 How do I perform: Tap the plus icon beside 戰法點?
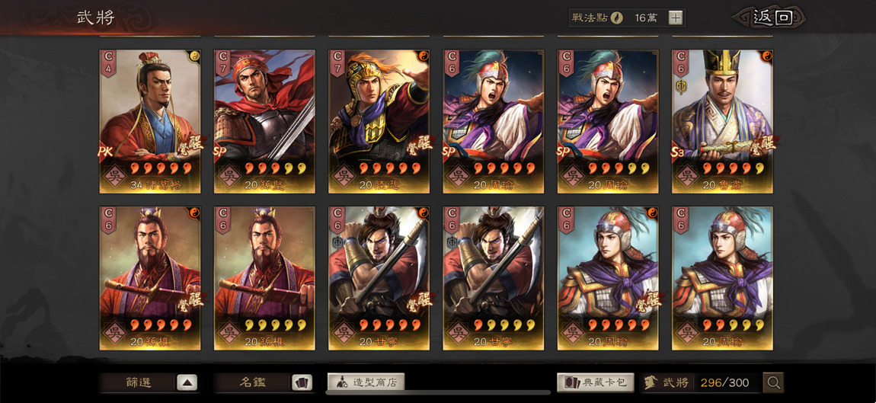click(x=676, y=18)
